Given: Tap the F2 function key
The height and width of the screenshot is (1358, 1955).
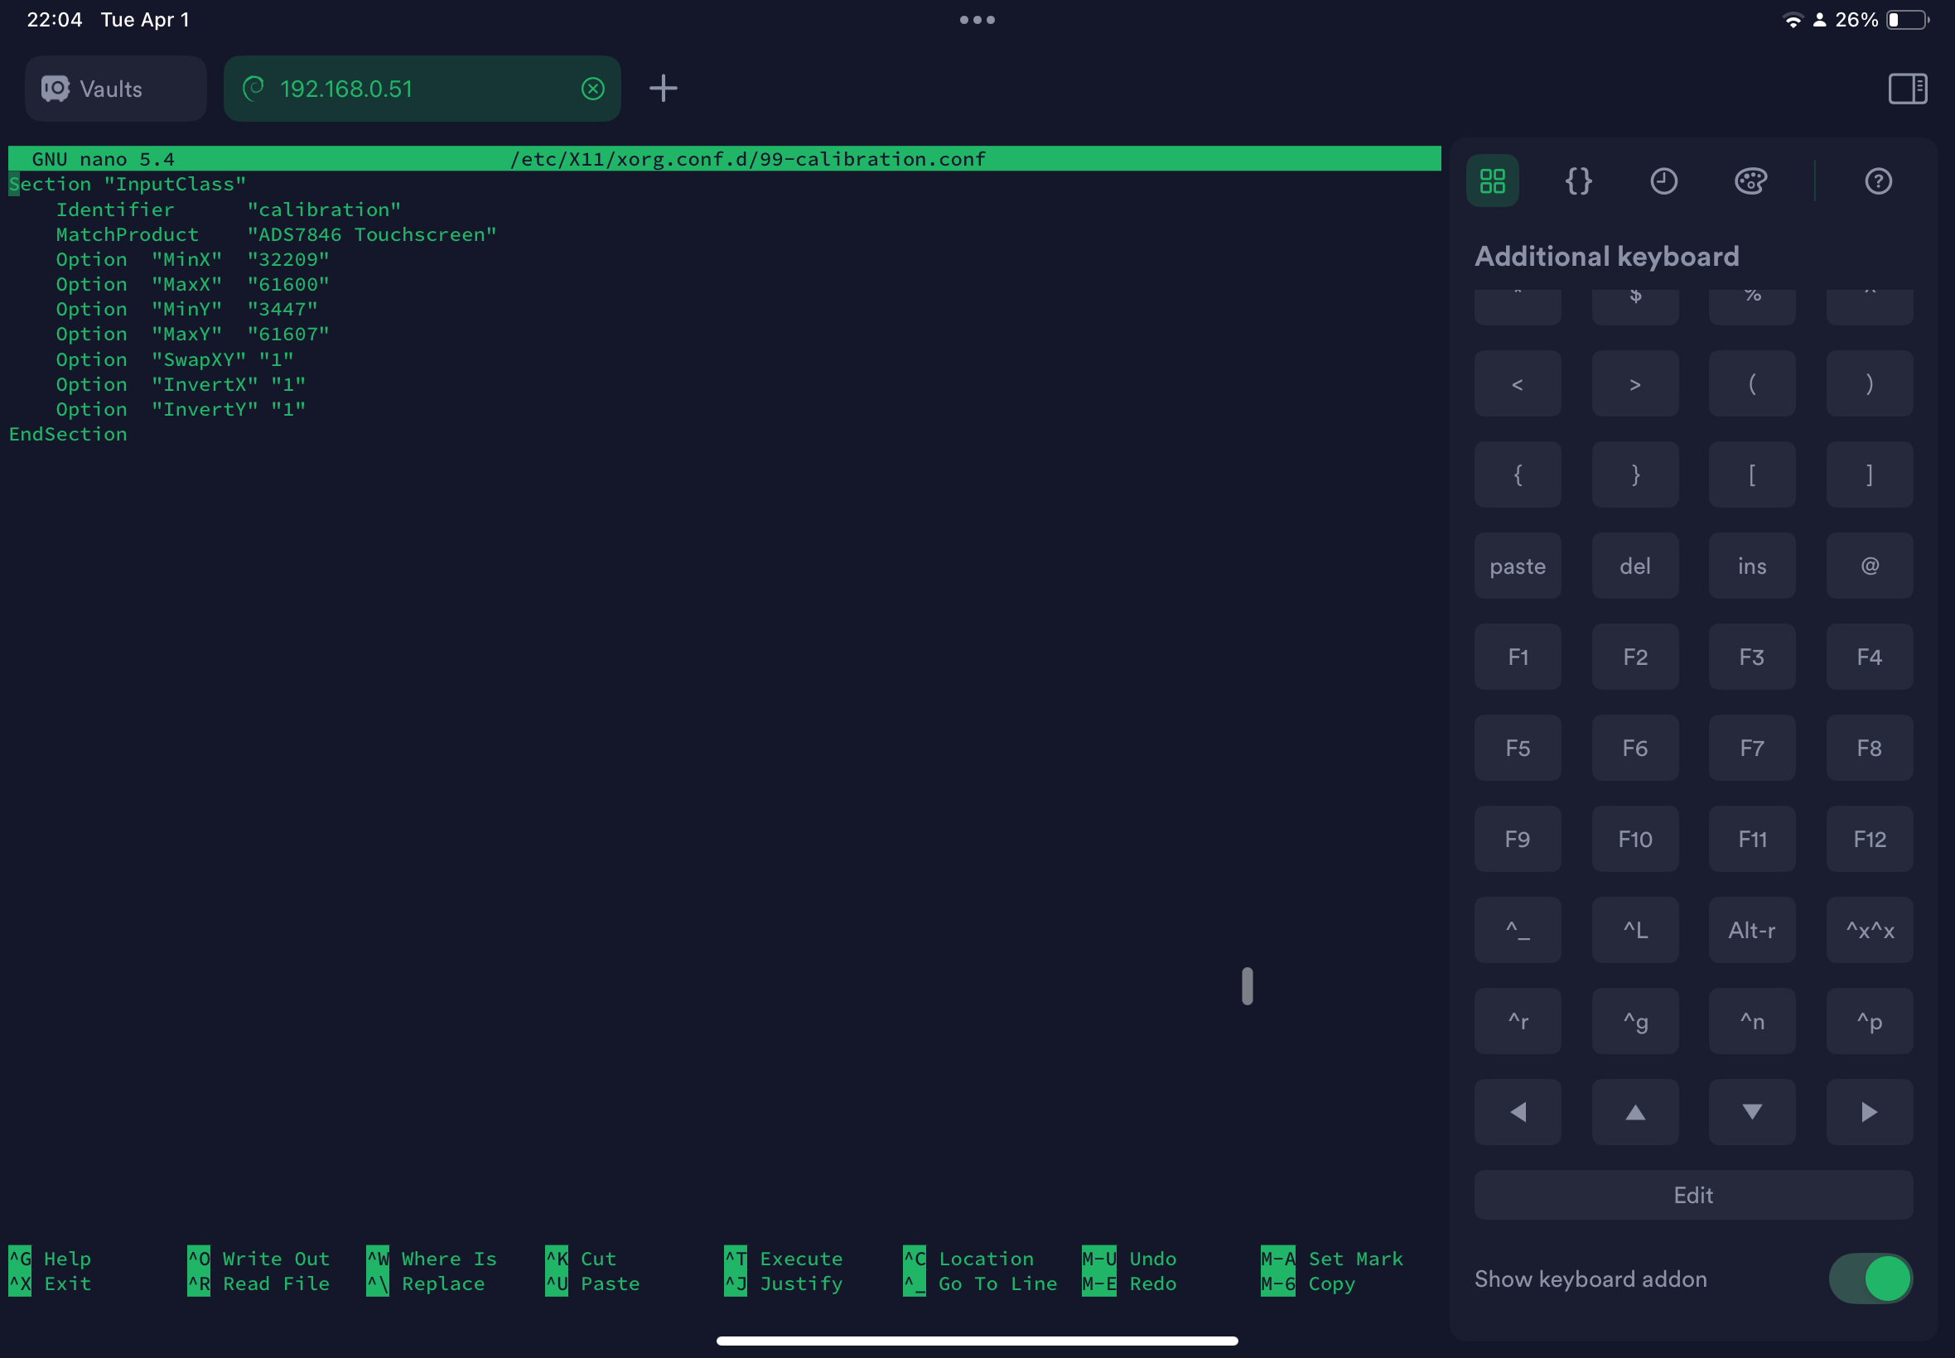Looking at the screenshot, I should (1635, 657).
